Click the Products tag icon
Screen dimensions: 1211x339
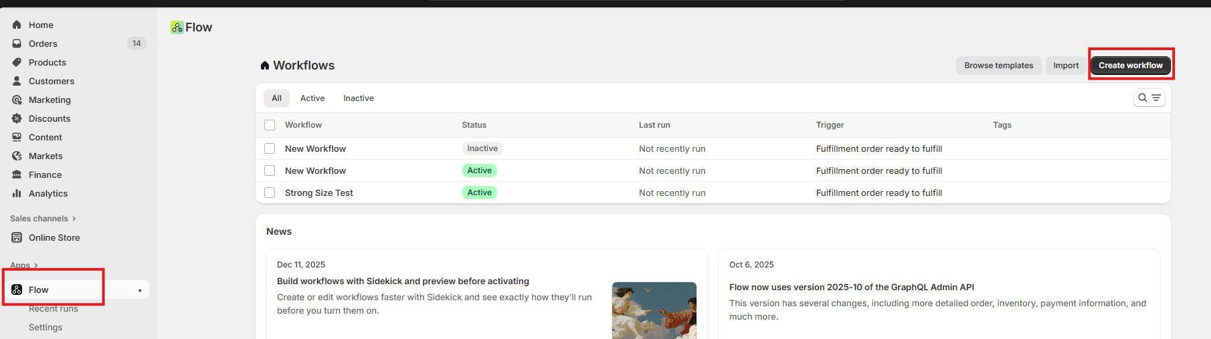tap(17, 62)
